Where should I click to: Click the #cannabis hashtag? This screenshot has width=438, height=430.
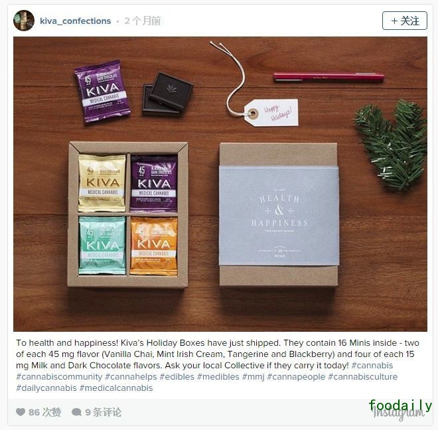372,366
